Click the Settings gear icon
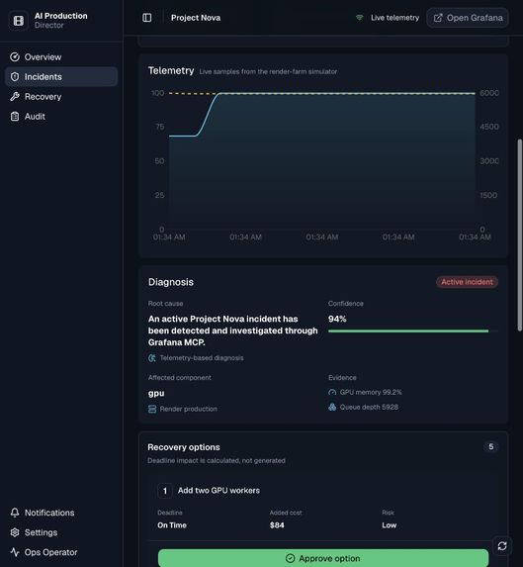Screen dimensions: 523x567 pos(15,532)
